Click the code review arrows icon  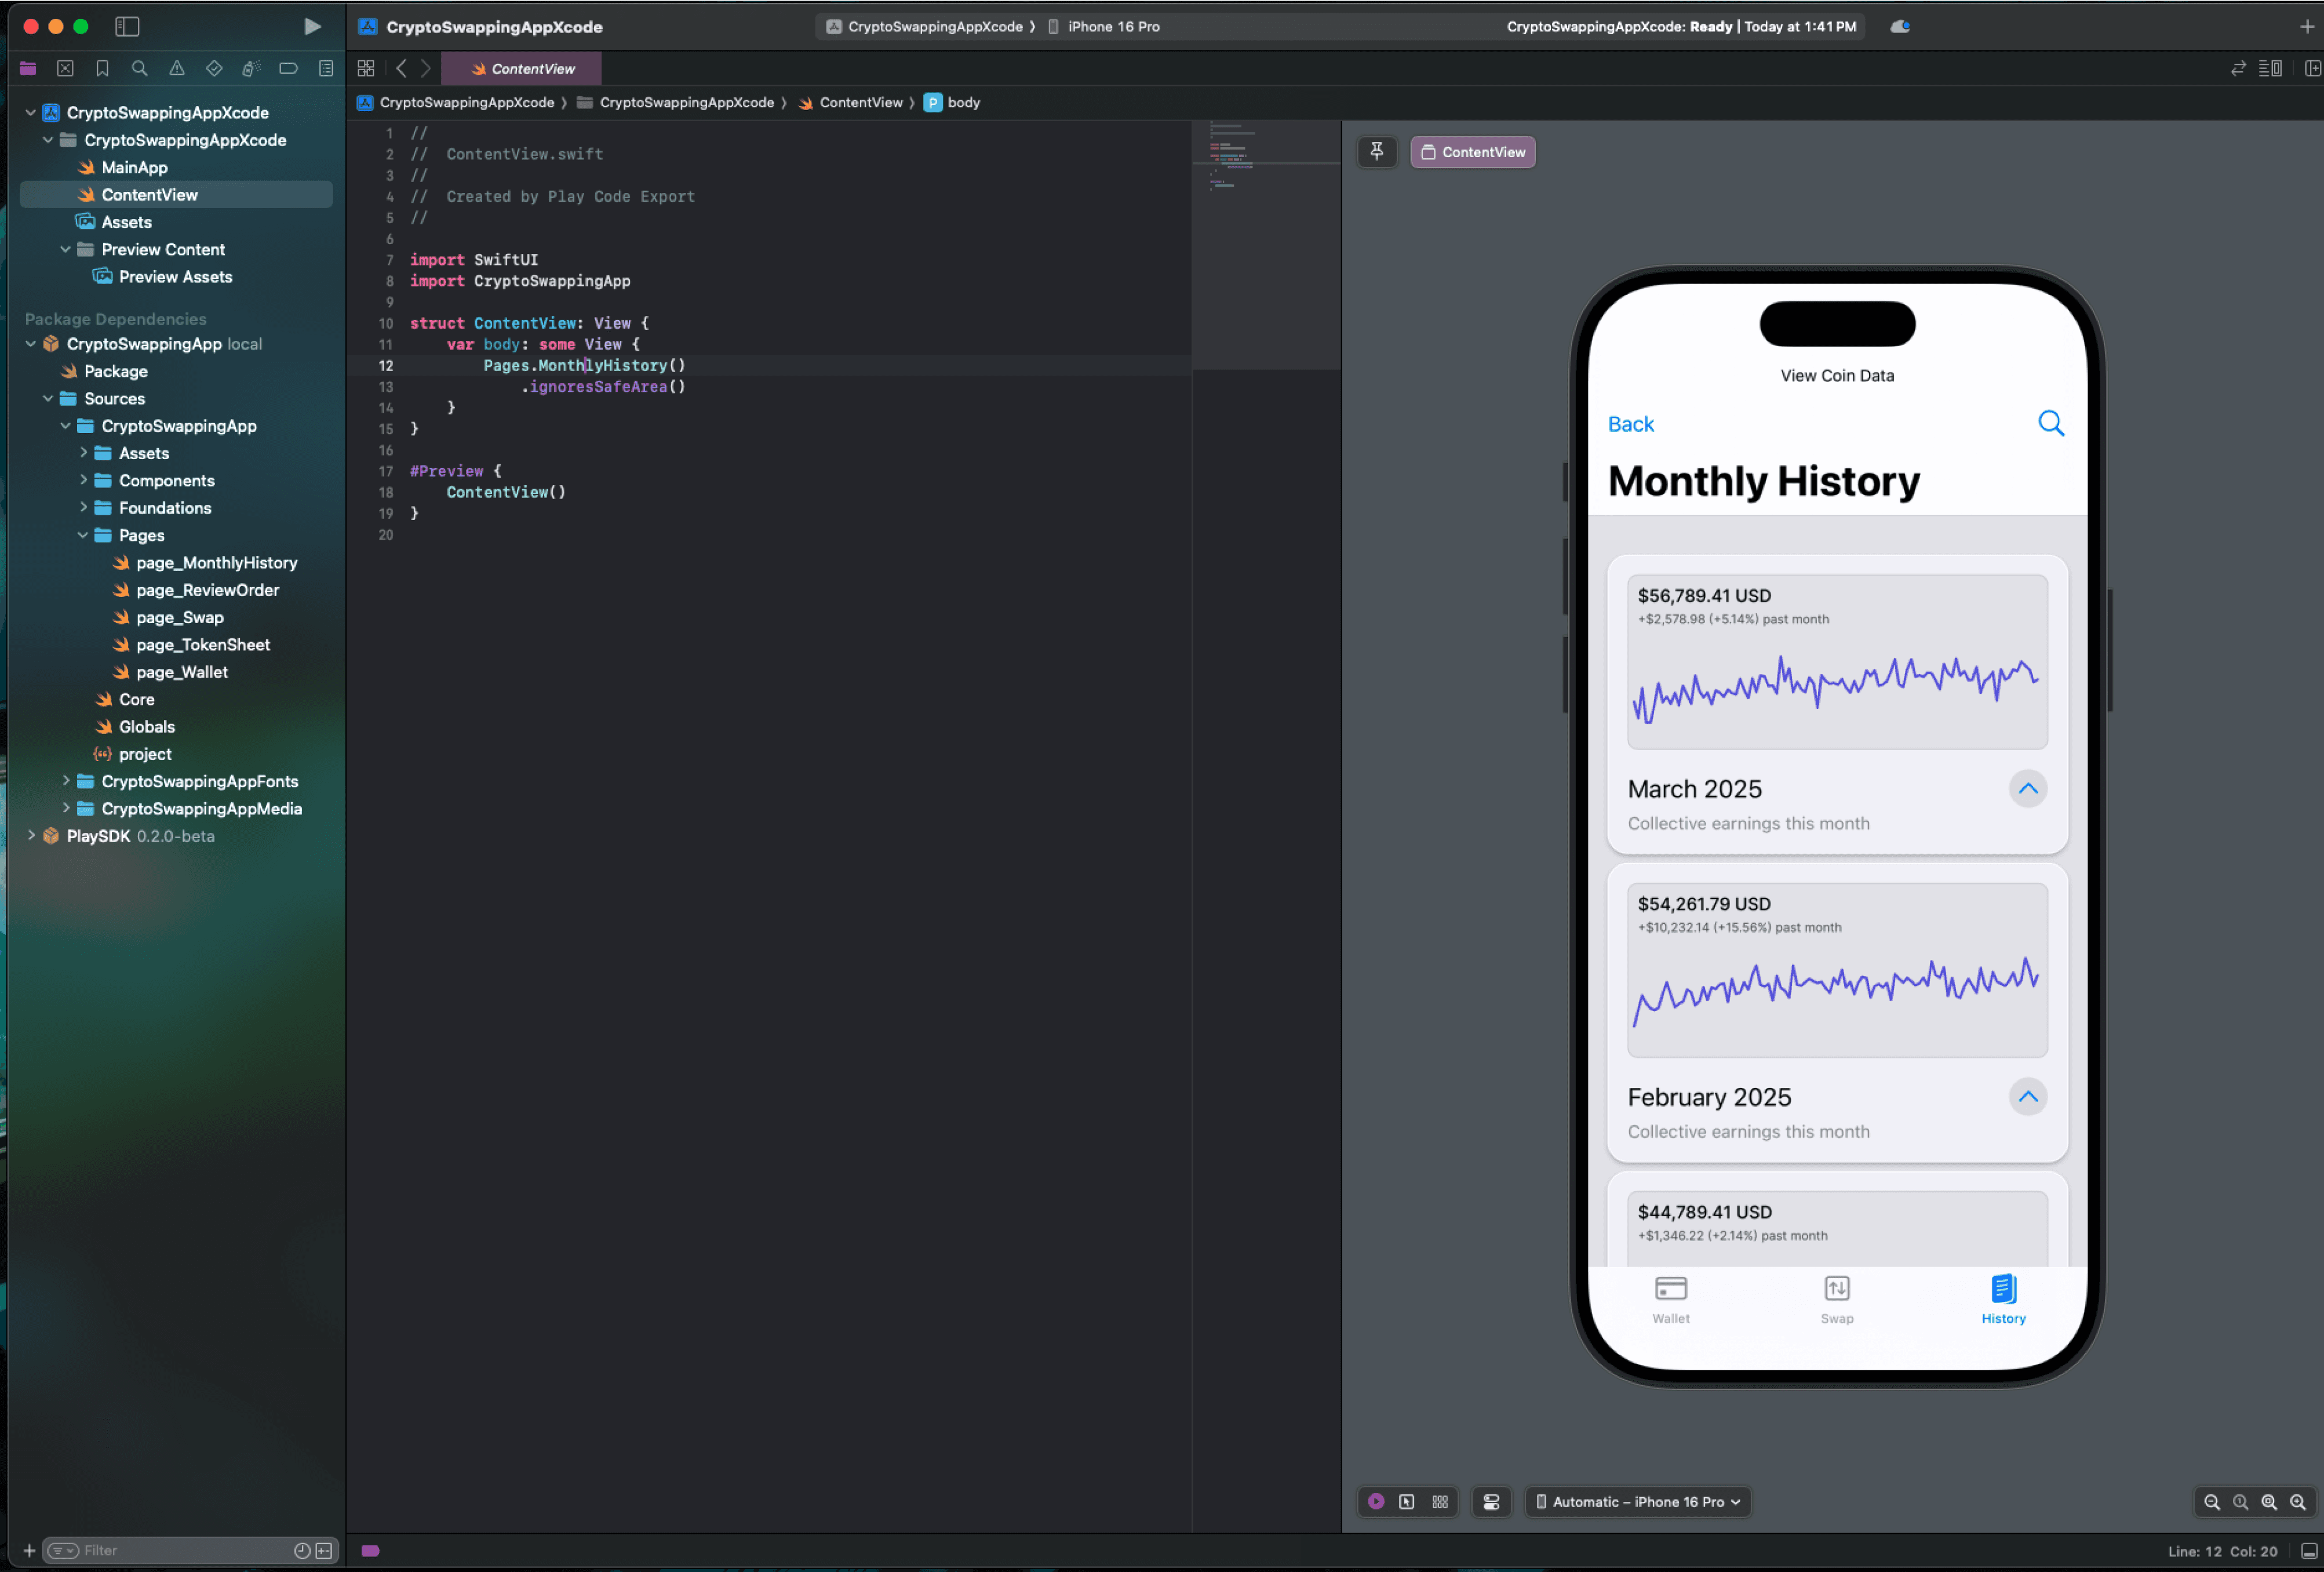(x=2238, y=68)
